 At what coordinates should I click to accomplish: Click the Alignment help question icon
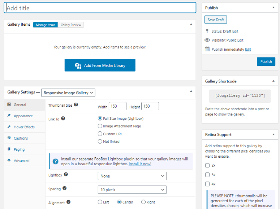tap(68, 202)
